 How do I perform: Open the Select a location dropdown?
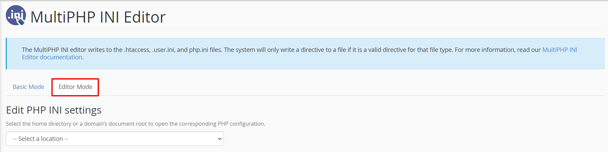115,139
